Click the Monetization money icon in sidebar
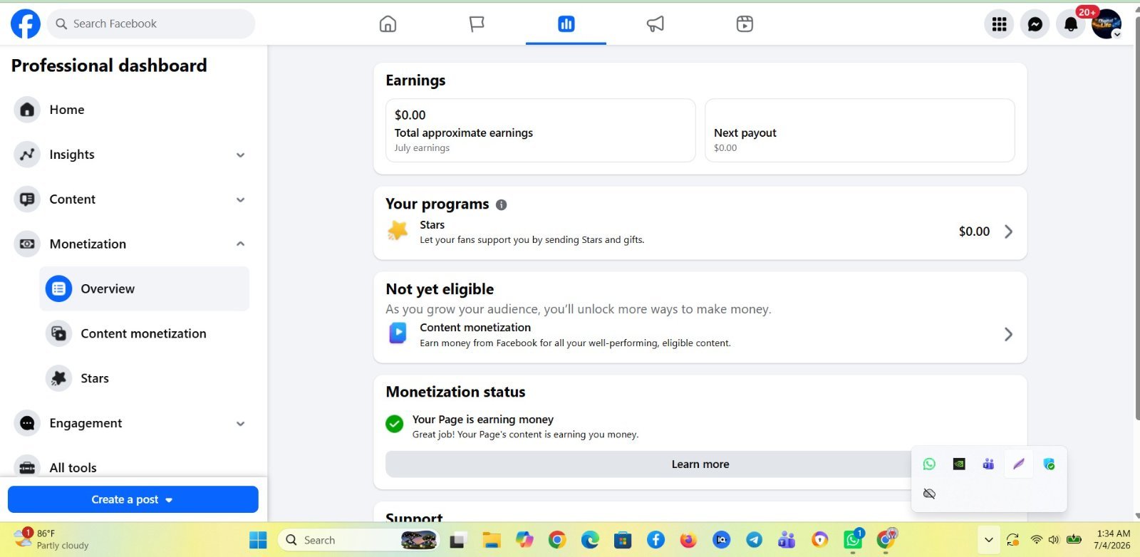The image size is (1140, 557). coord(27,244)
